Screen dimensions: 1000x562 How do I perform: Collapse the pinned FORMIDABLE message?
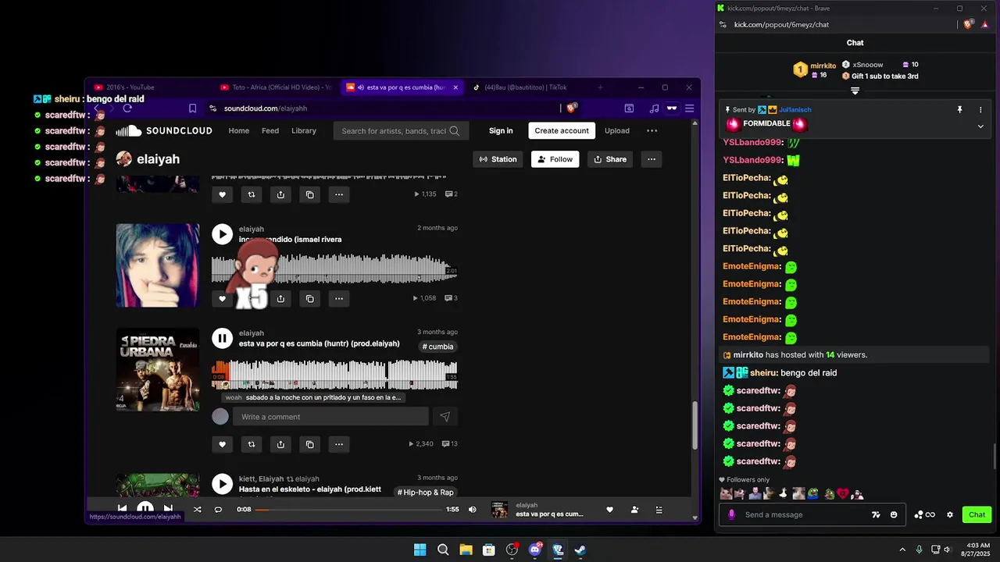pos(980,126)
